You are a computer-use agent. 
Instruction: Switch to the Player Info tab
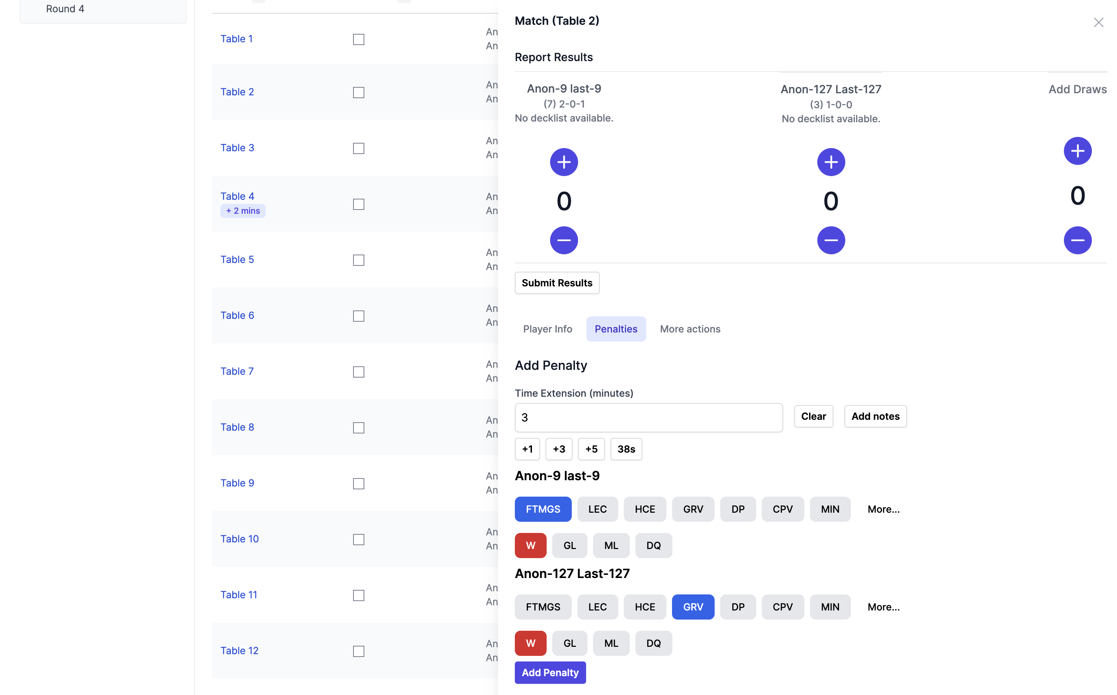[x=547, y=329]
